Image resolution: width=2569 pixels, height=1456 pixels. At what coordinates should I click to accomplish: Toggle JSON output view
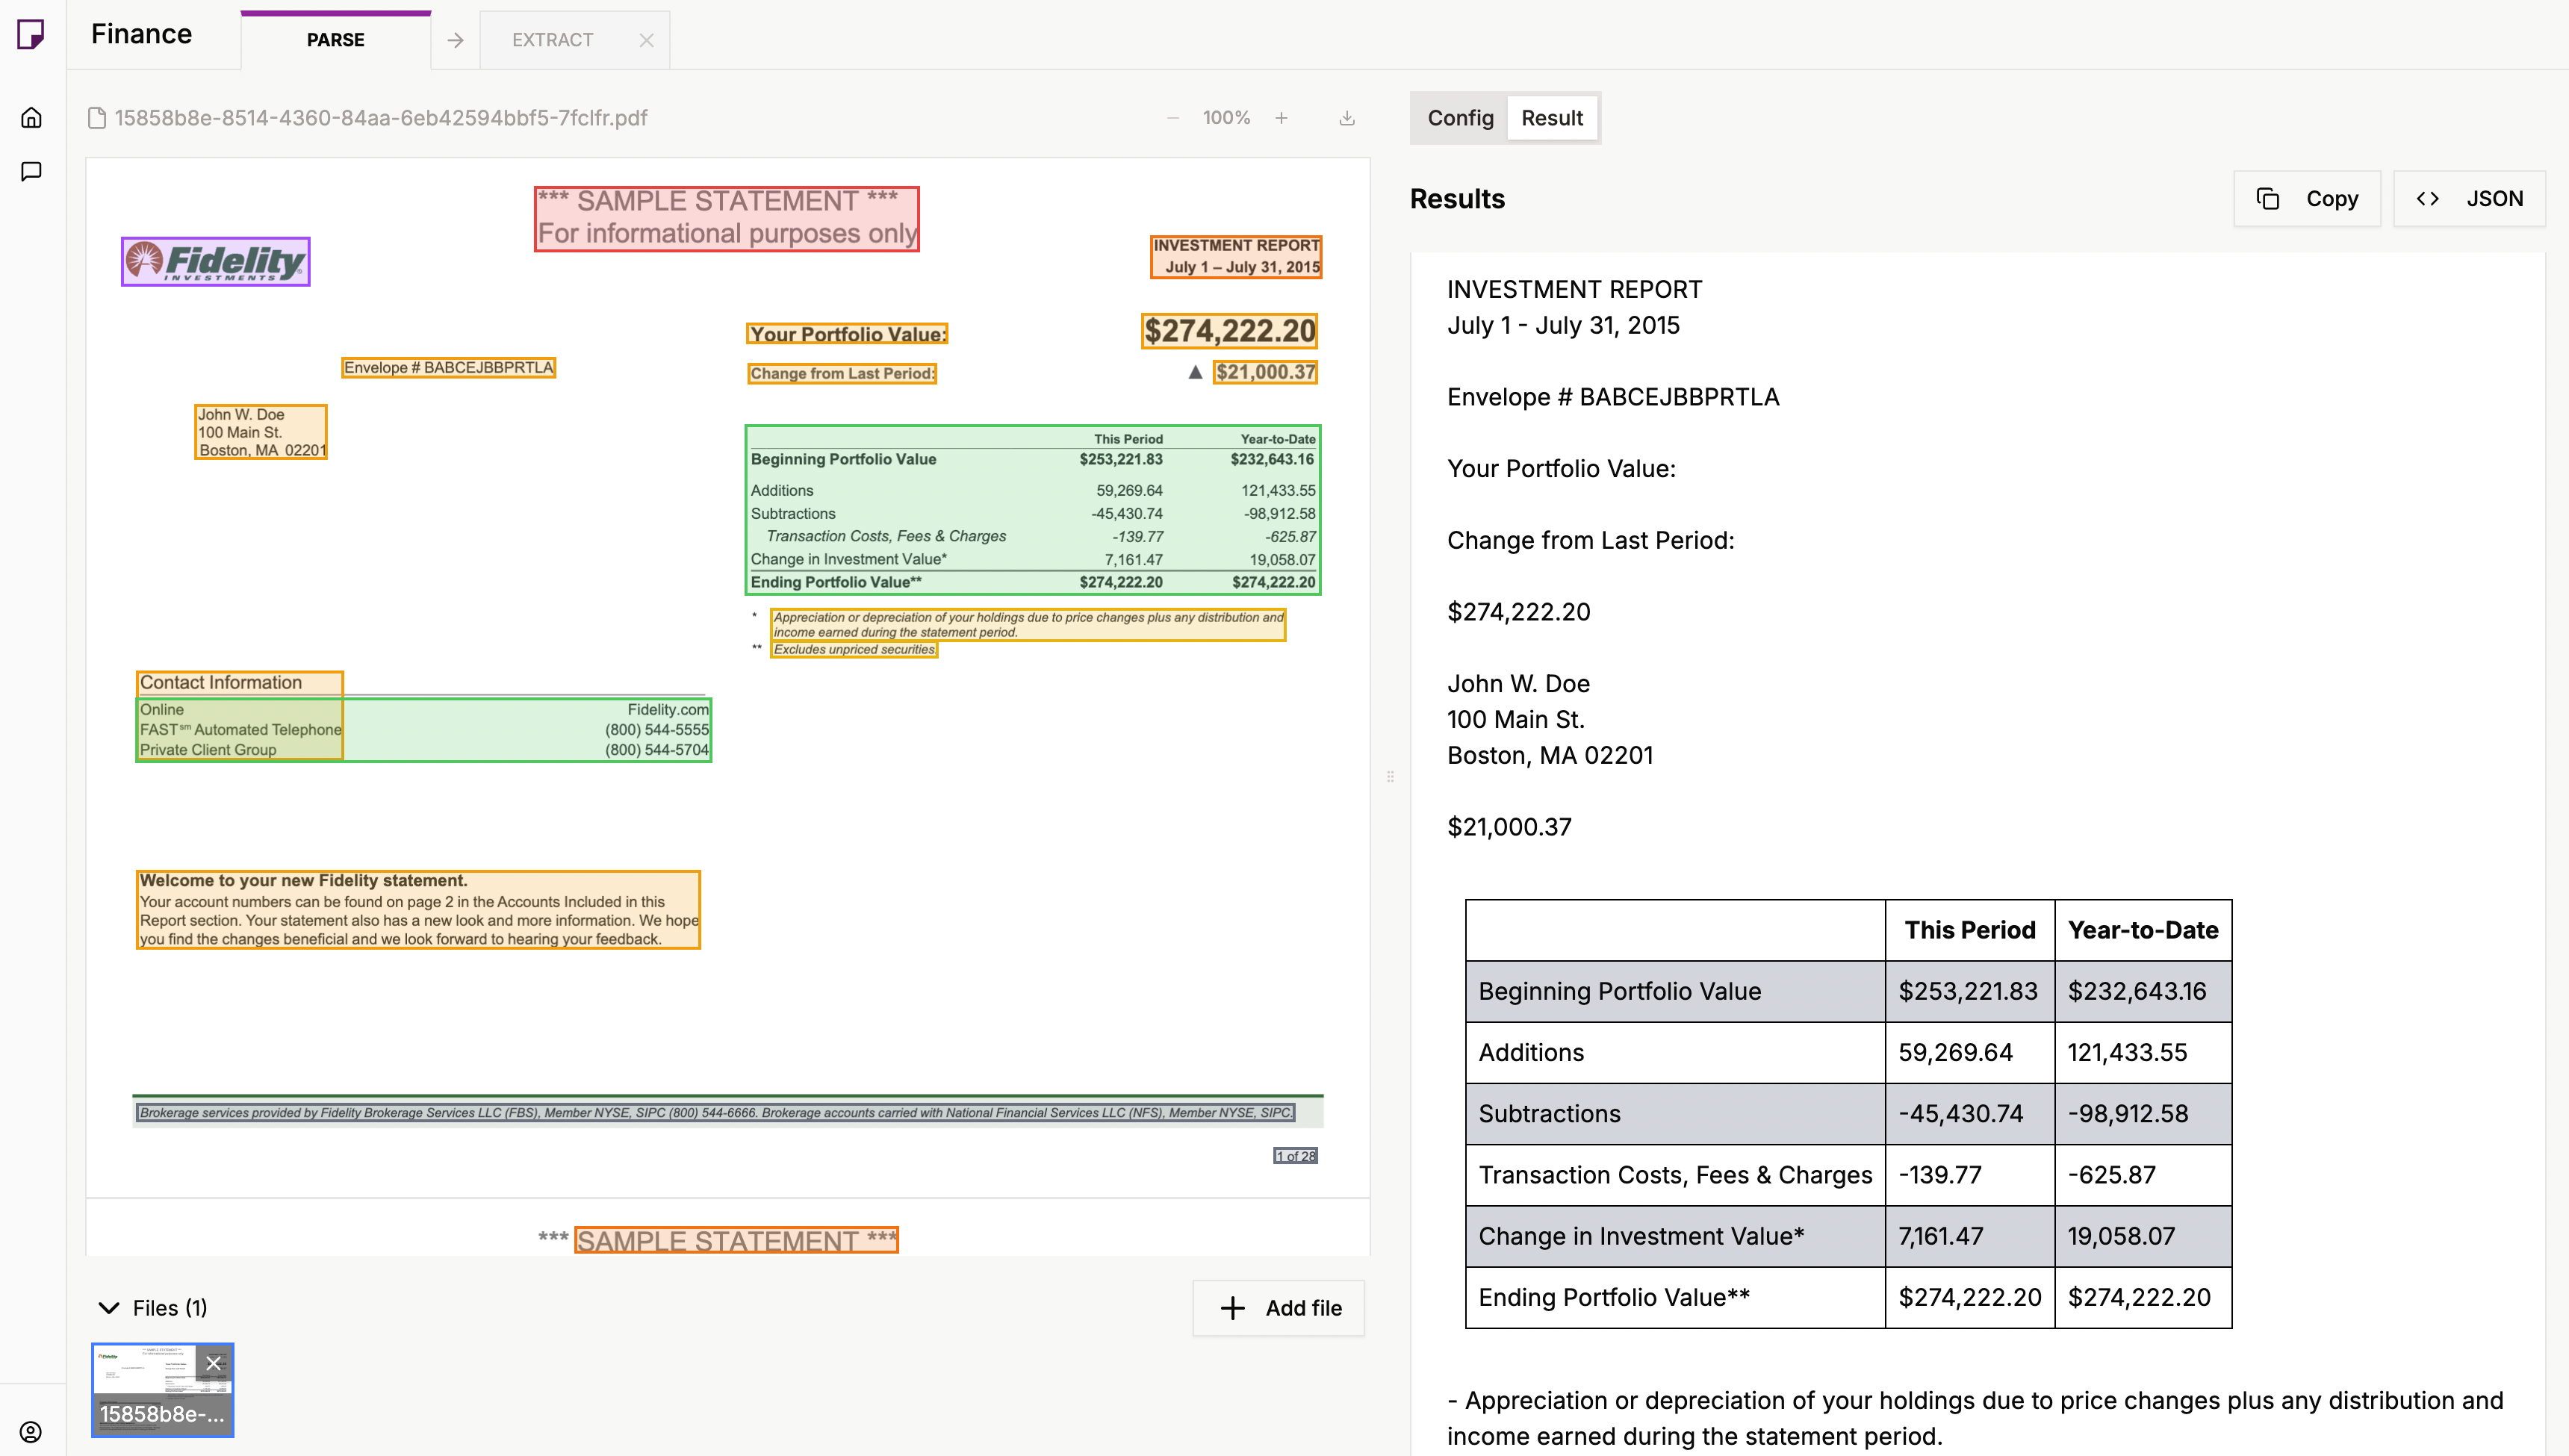point(2468,198)
